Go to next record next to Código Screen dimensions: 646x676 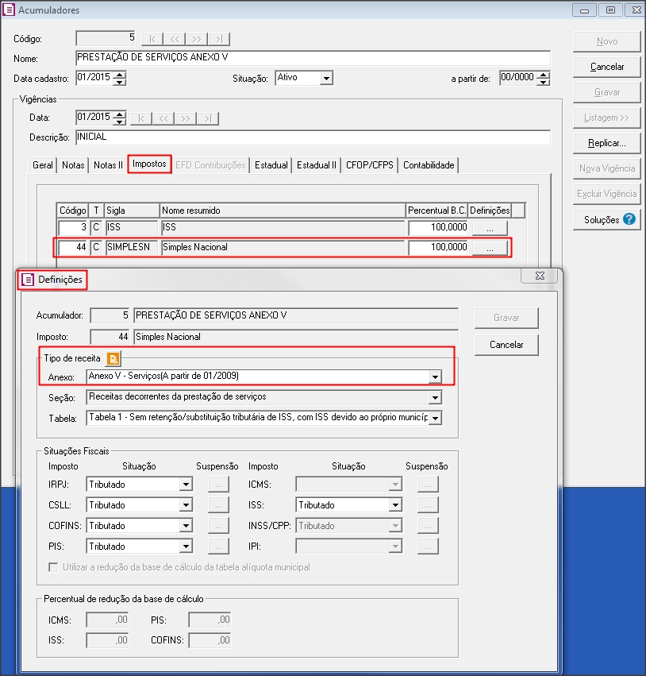point(197,39)
